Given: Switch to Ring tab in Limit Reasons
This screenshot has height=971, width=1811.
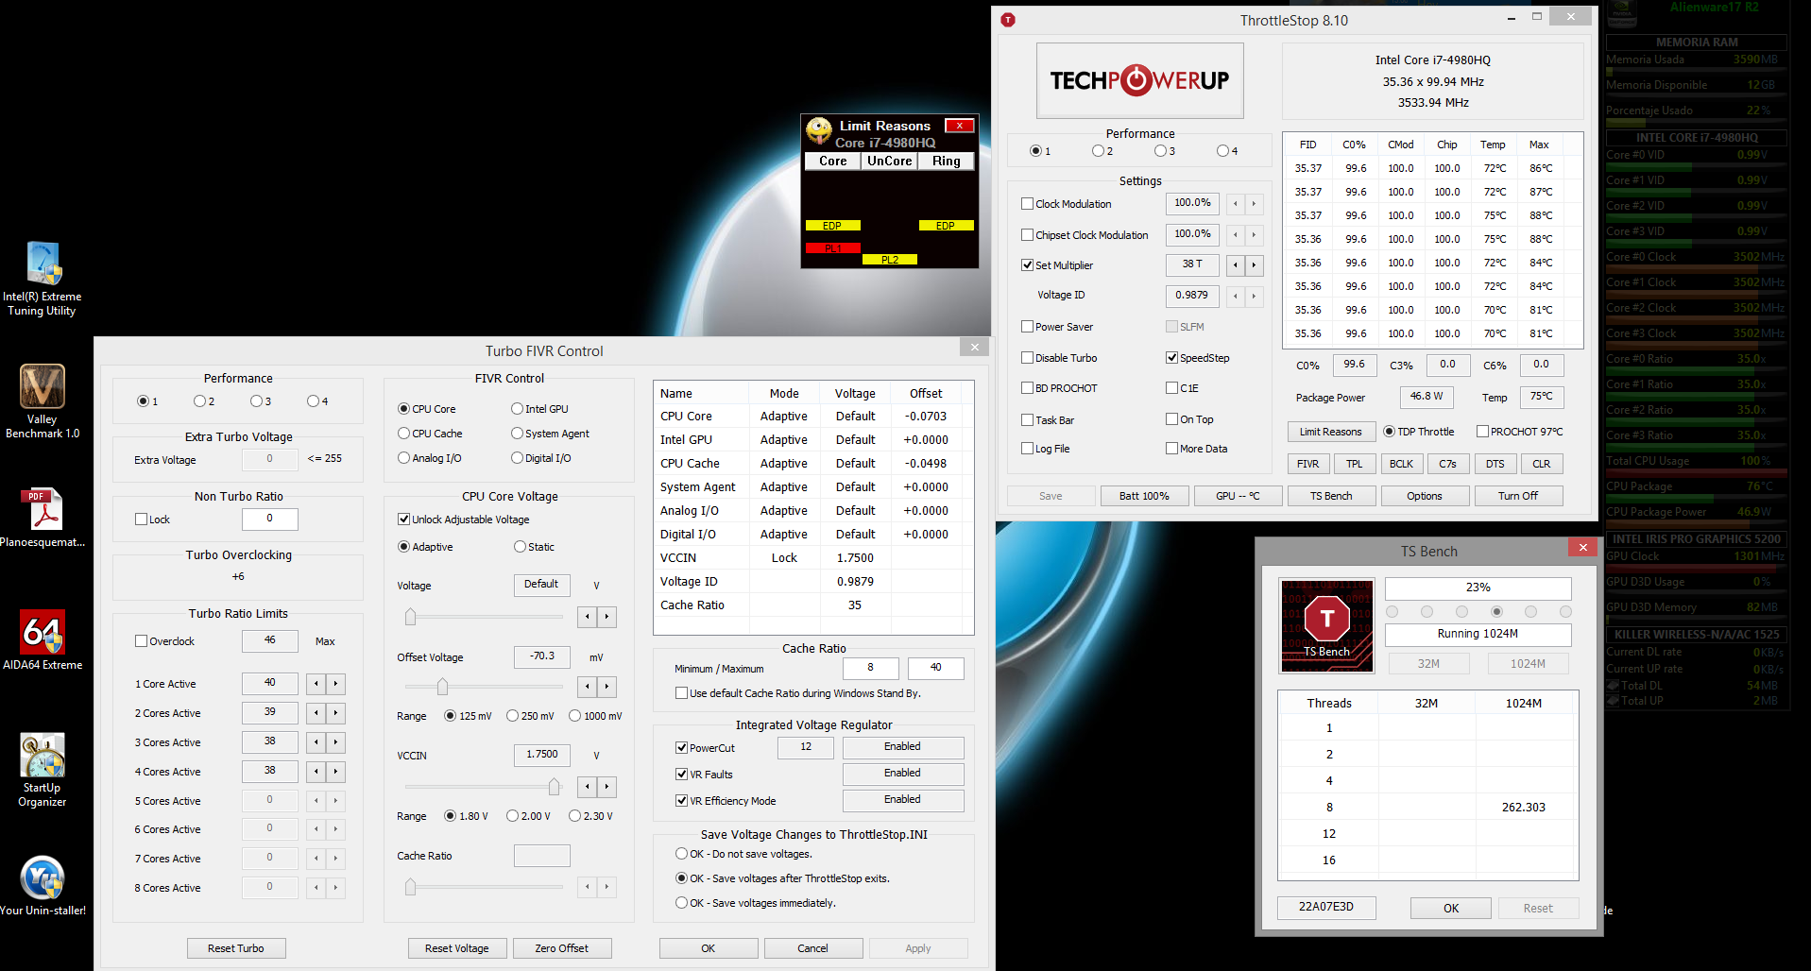Looking at the screenshot, I should click(946, 162).
